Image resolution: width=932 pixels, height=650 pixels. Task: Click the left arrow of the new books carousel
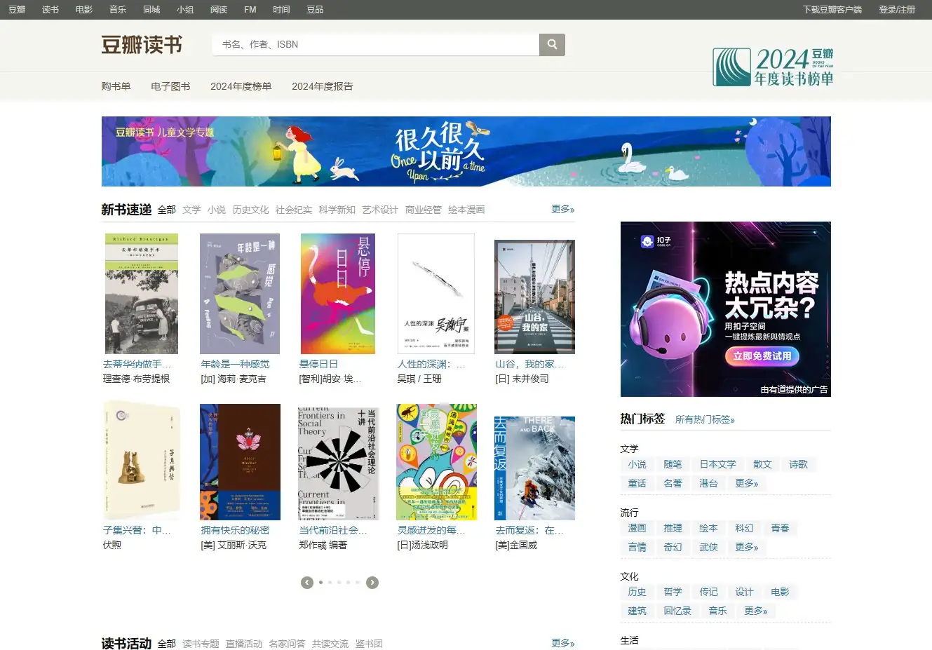point(306,582)
